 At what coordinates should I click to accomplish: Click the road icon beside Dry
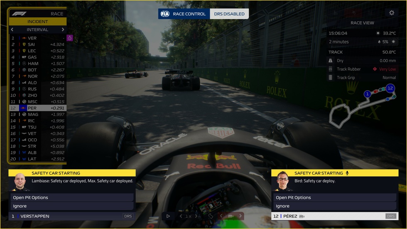(331, 61)
